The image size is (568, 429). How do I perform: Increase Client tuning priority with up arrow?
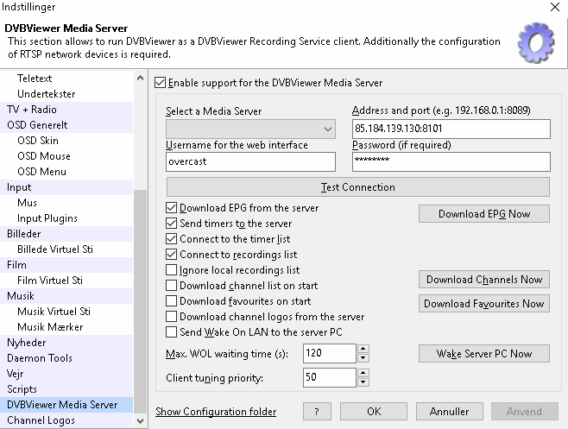(x=363, y=373)
